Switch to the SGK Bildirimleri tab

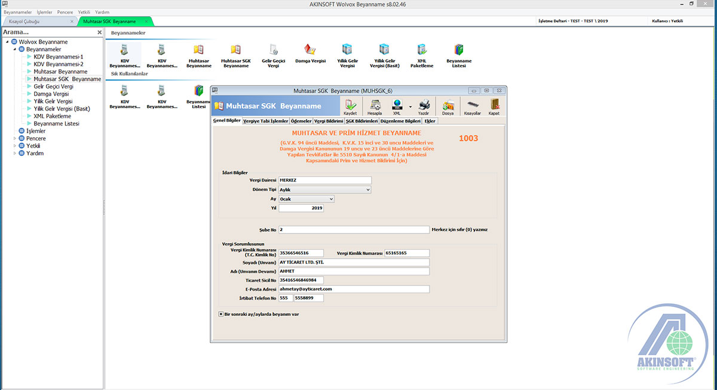point(361,121)
